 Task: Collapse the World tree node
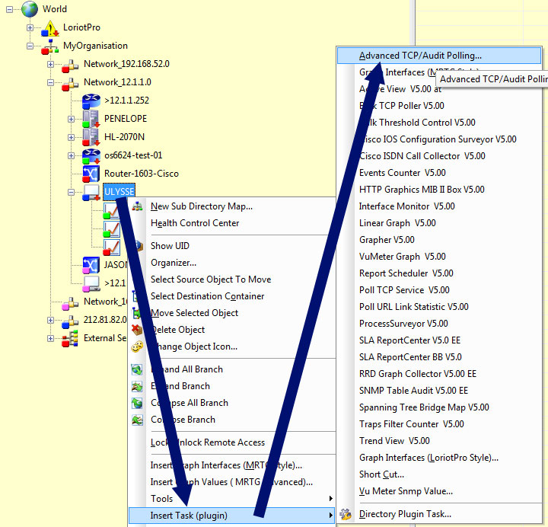[x=9, y=9]
